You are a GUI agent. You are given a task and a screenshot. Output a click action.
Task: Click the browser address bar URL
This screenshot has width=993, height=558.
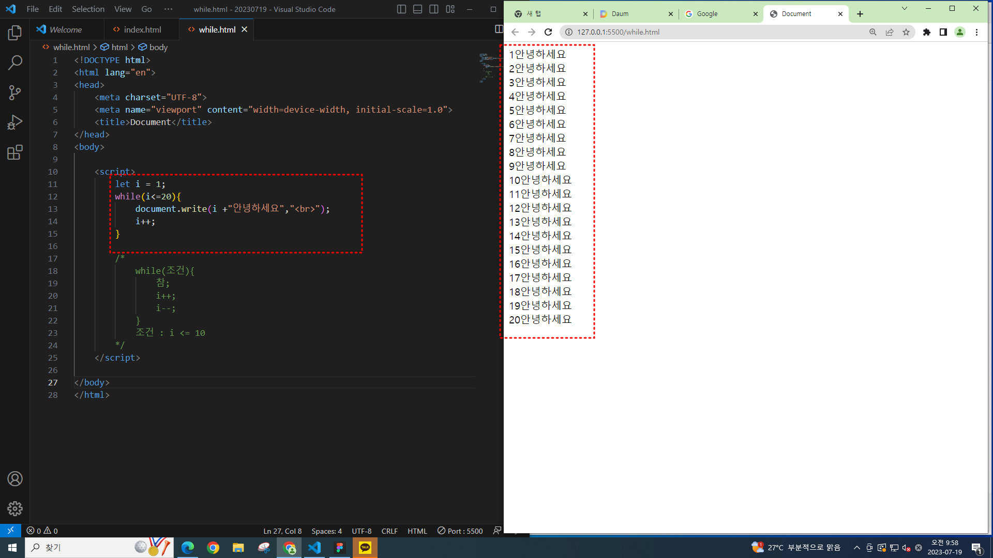pos(618,32)
